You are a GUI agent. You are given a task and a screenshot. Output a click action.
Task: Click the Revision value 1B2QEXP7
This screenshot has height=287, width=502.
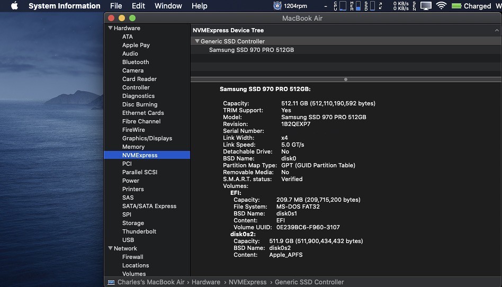(x=296, y=124)
